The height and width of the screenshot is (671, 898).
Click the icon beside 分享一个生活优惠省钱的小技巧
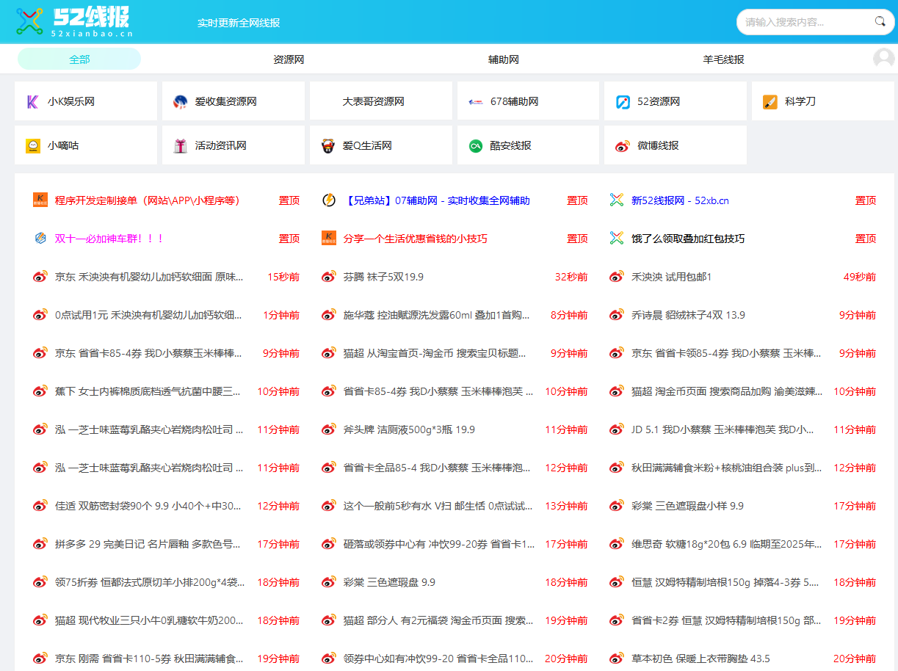coord(328,238)
